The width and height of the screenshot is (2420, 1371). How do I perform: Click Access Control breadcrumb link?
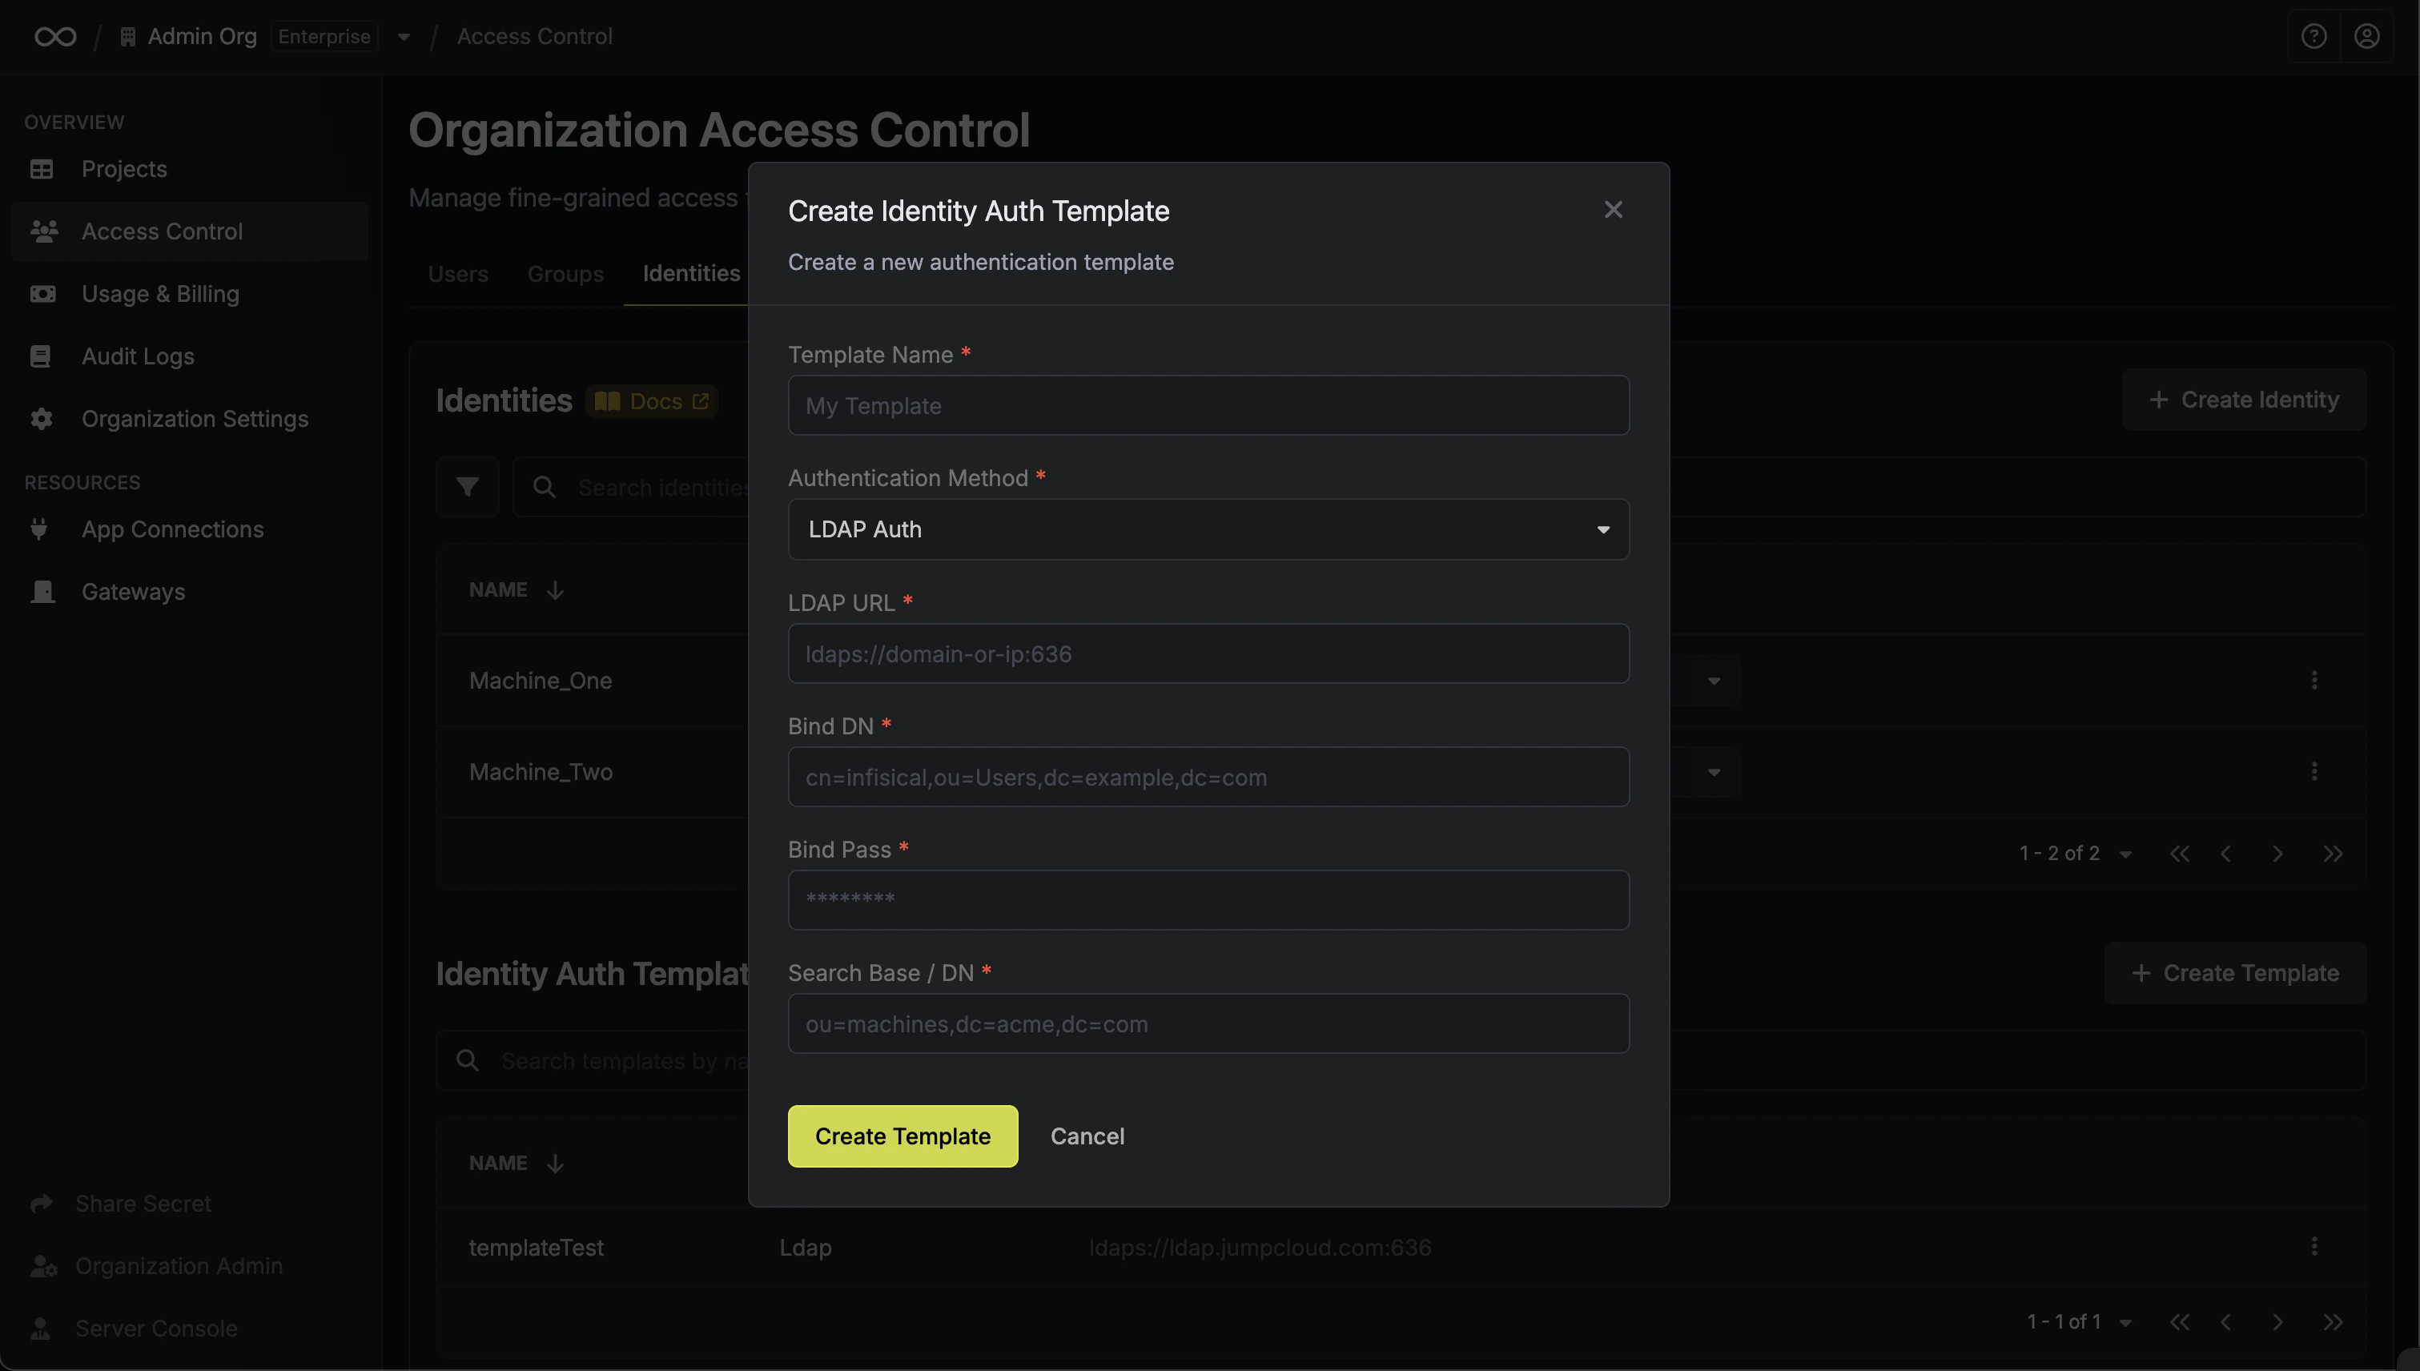point(534,37)
